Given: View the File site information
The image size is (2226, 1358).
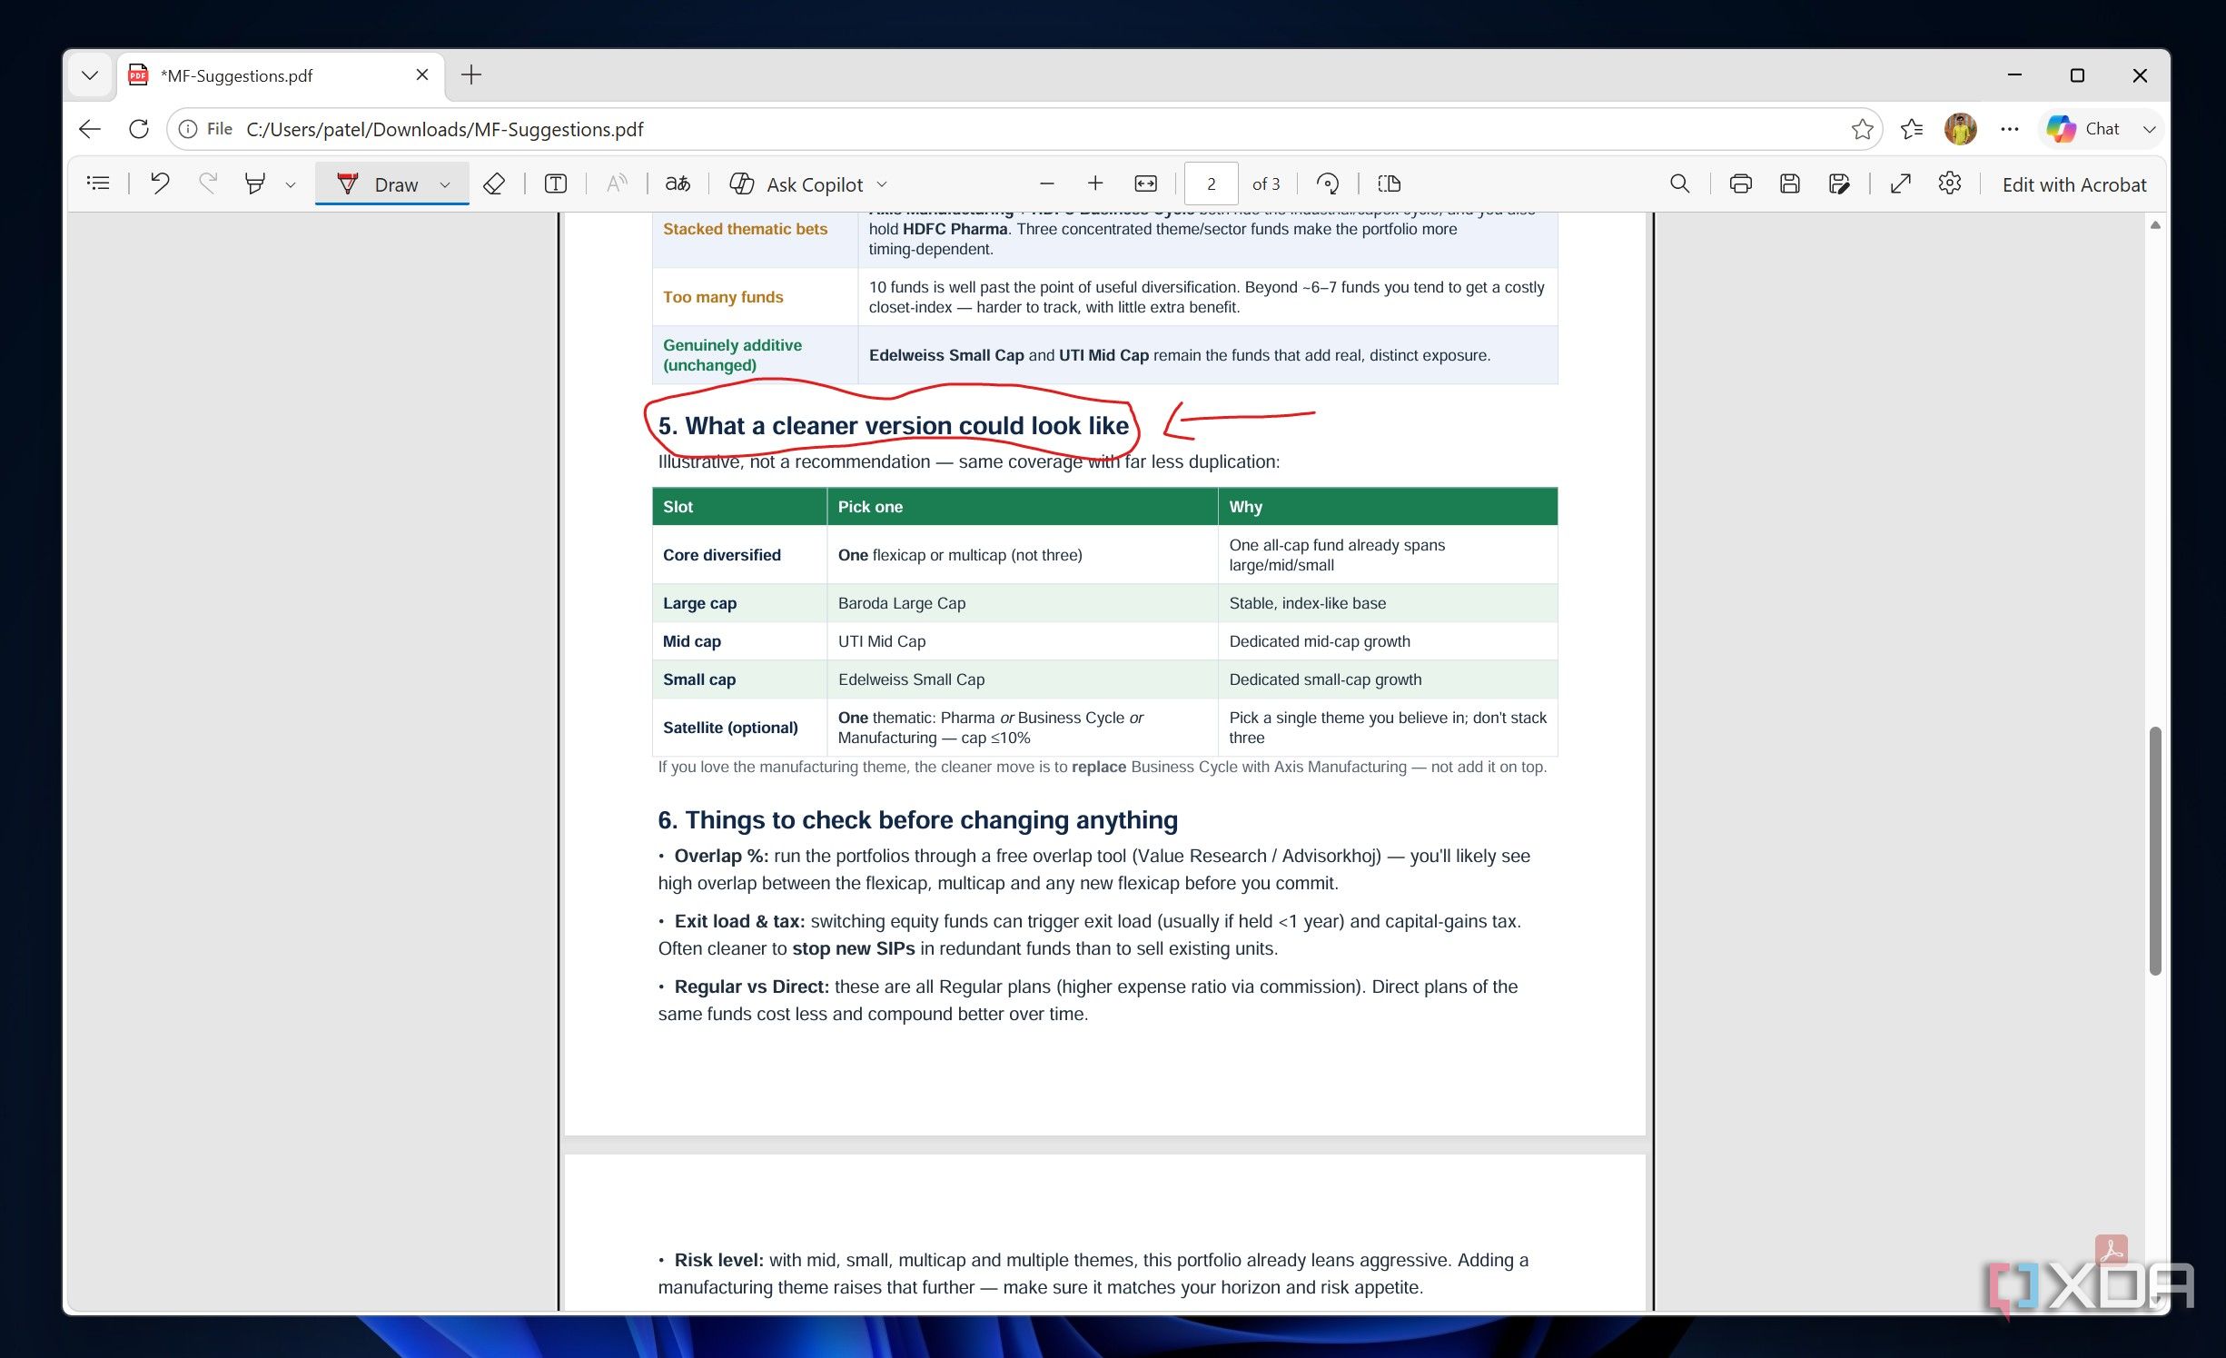Looking at the screenshot, I should click(205, 129).
